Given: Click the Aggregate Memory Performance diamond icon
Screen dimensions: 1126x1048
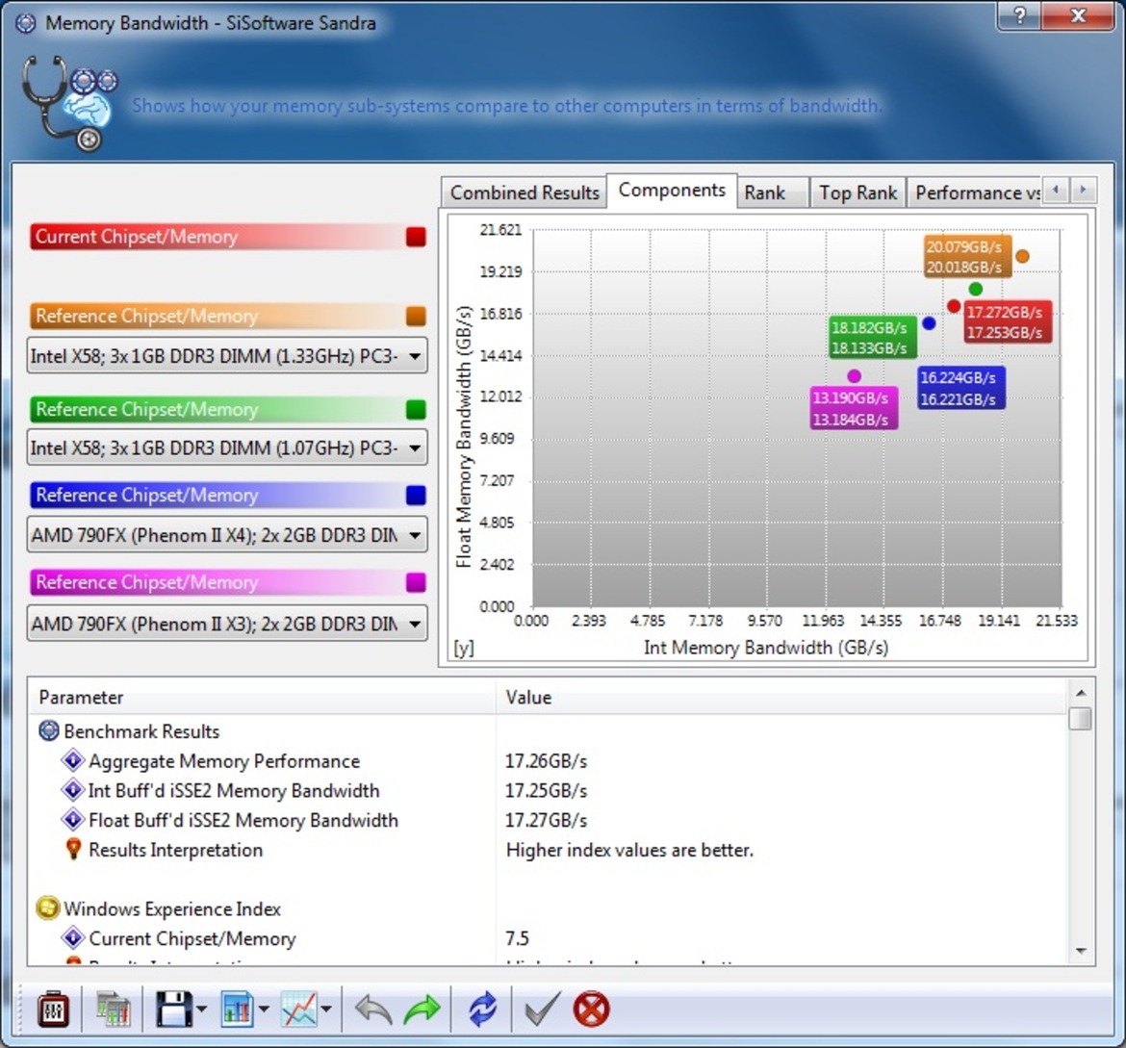Looking at the screenshot, I should click(73, 760).
